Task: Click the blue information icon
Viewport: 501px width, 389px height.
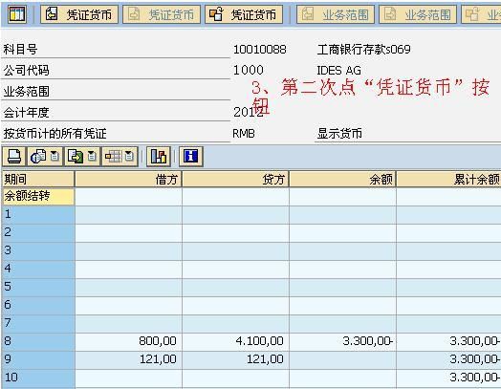Action: 191,157
